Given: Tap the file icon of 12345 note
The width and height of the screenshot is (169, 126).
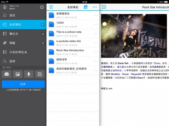Looking at the screenshot, I should (x=51, y=24).
